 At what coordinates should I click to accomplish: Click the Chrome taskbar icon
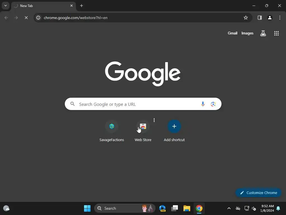click(199, 208)
